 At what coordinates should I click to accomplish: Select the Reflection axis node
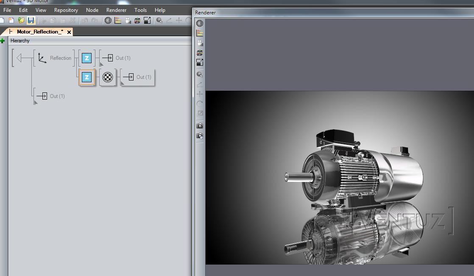[x=42, y=58]
